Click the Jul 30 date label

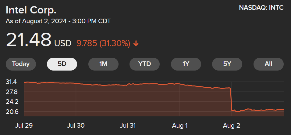(76, 126)
